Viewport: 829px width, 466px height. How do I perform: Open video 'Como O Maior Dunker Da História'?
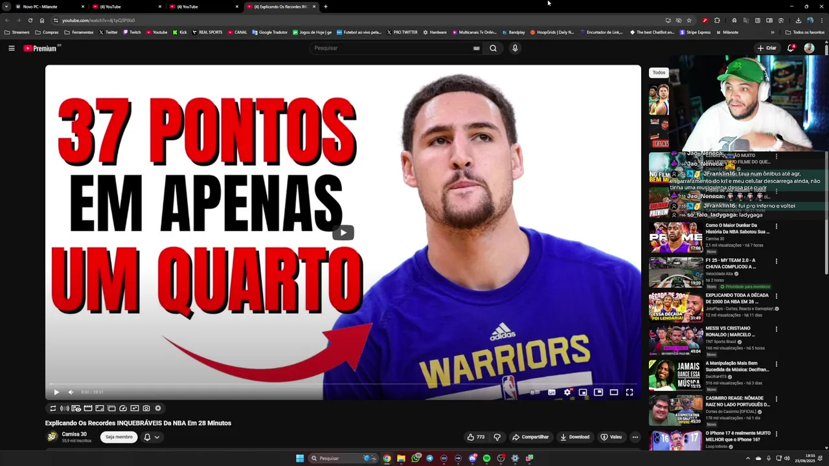(737, 228)
